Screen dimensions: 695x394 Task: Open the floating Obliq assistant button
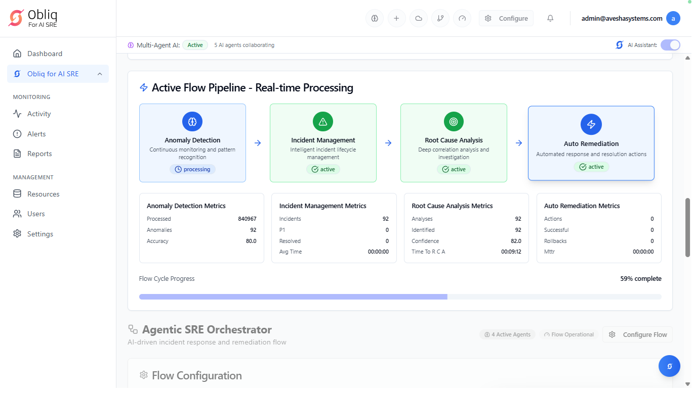(669, 366)
